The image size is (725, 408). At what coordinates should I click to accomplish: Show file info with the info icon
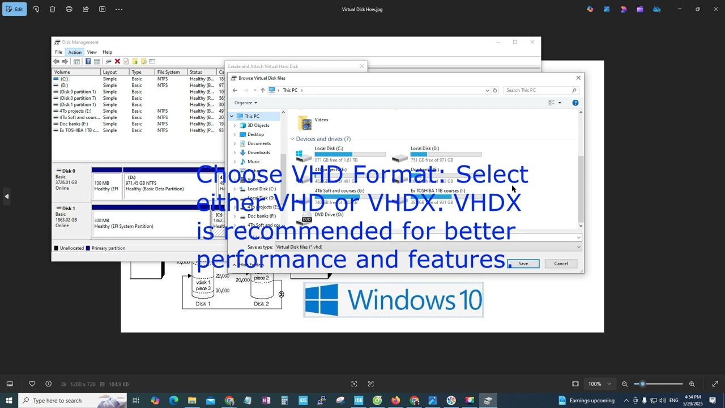(x=49, y=384)
